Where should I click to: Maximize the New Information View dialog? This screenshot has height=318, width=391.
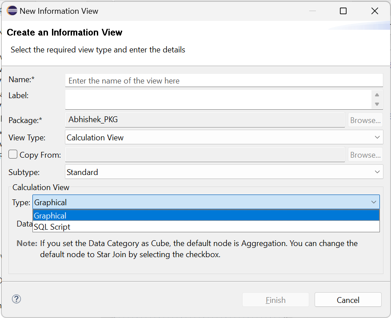click(343, 11)
